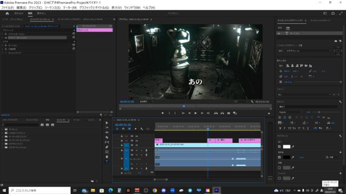
Task: Click the Lift button in Program monitor
Action: tap(216, 113)
